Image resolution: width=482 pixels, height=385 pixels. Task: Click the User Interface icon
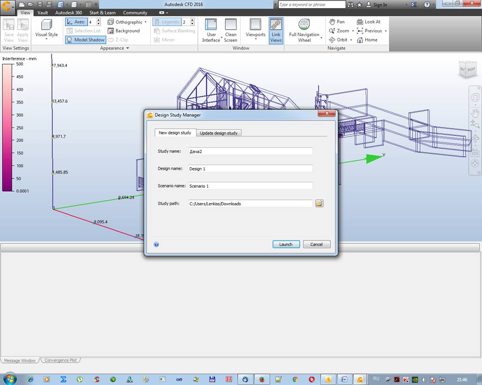coord(211,25)
